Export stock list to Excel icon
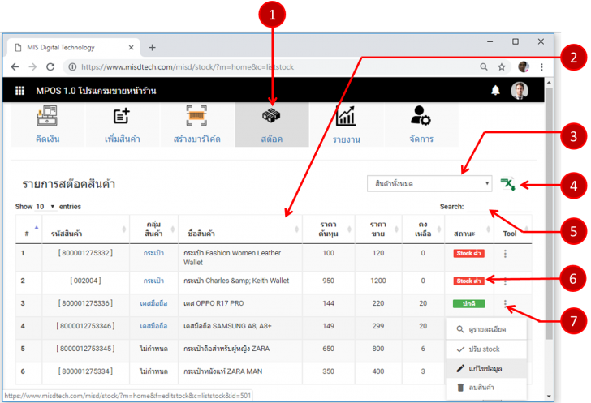This screenshot has width=591, height=403. click(x=507, y=184)
